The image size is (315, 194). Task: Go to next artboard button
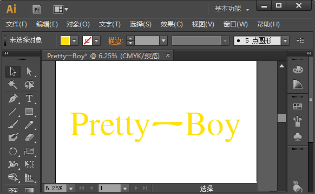coord(136,188)
